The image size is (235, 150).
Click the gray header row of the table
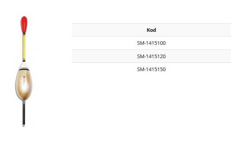tap(151, 30)
